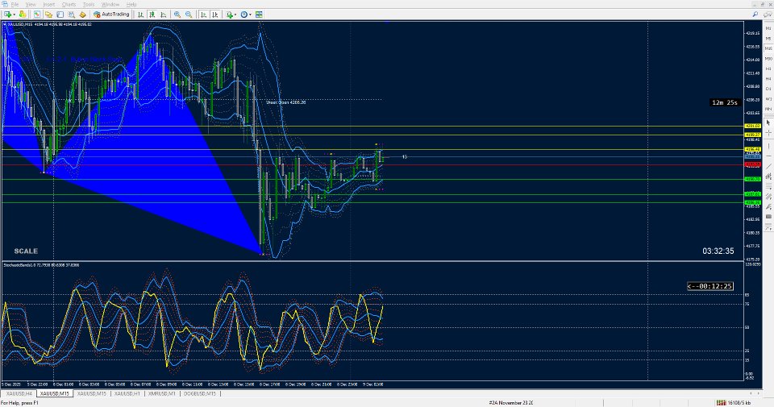
Task: Show the Terminal window icon
Action: (60, 15)
